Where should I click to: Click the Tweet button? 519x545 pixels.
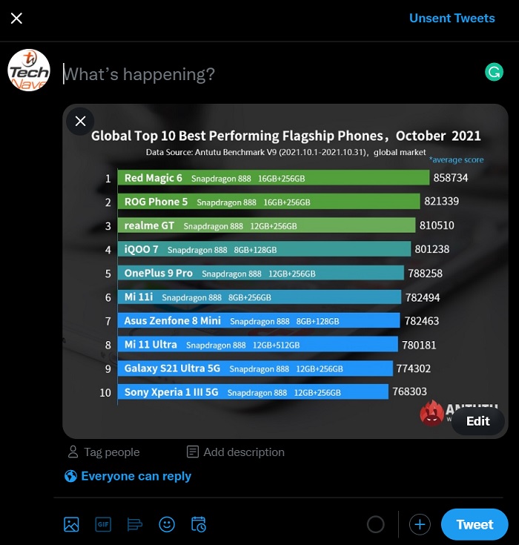click(475, 524)
